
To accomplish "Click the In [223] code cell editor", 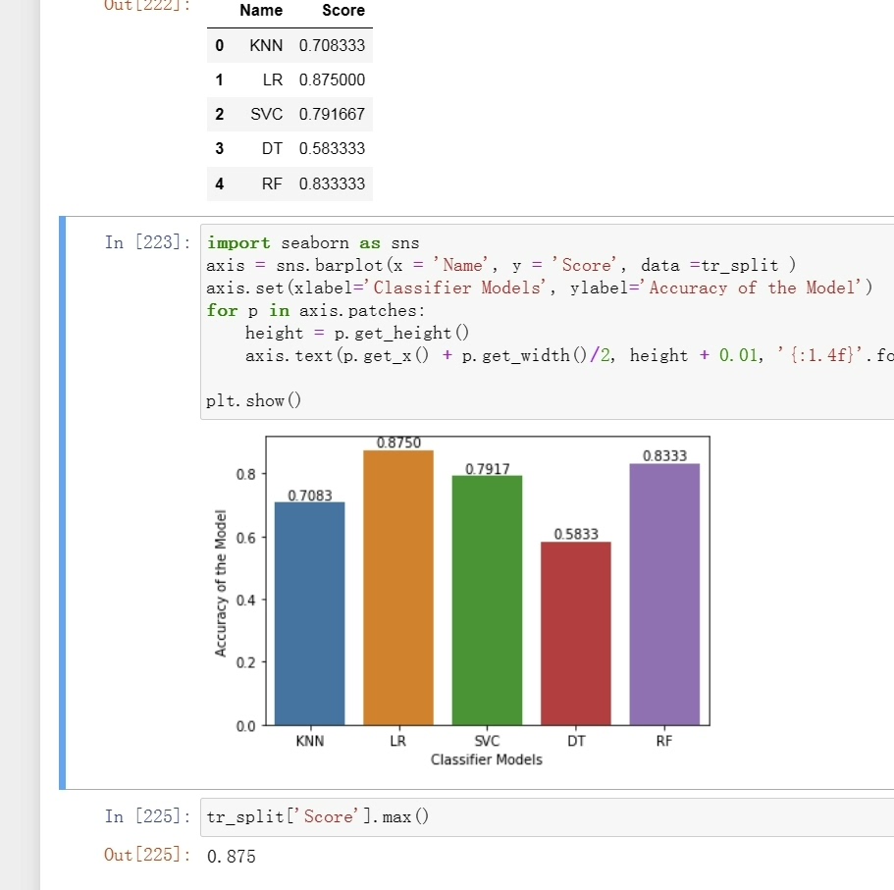I will pos(548,322).
